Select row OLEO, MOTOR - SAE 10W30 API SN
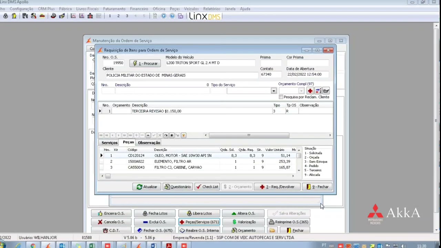This screenshot has height=248, width=441. 197,156
